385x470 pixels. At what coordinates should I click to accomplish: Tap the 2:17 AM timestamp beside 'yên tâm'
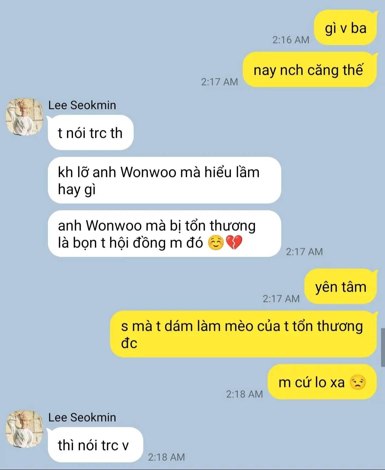point(281,298)
